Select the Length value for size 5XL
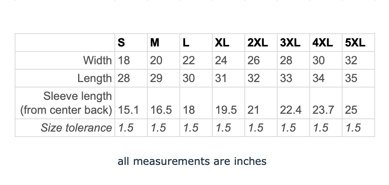This screenshot has height=185, width=389. click(351, 78)
